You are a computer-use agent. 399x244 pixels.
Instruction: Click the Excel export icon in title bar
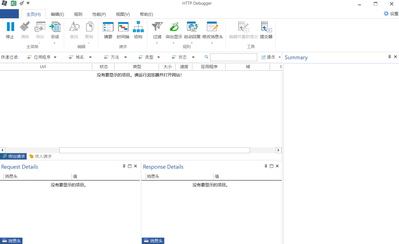click(x=14, y=3)
